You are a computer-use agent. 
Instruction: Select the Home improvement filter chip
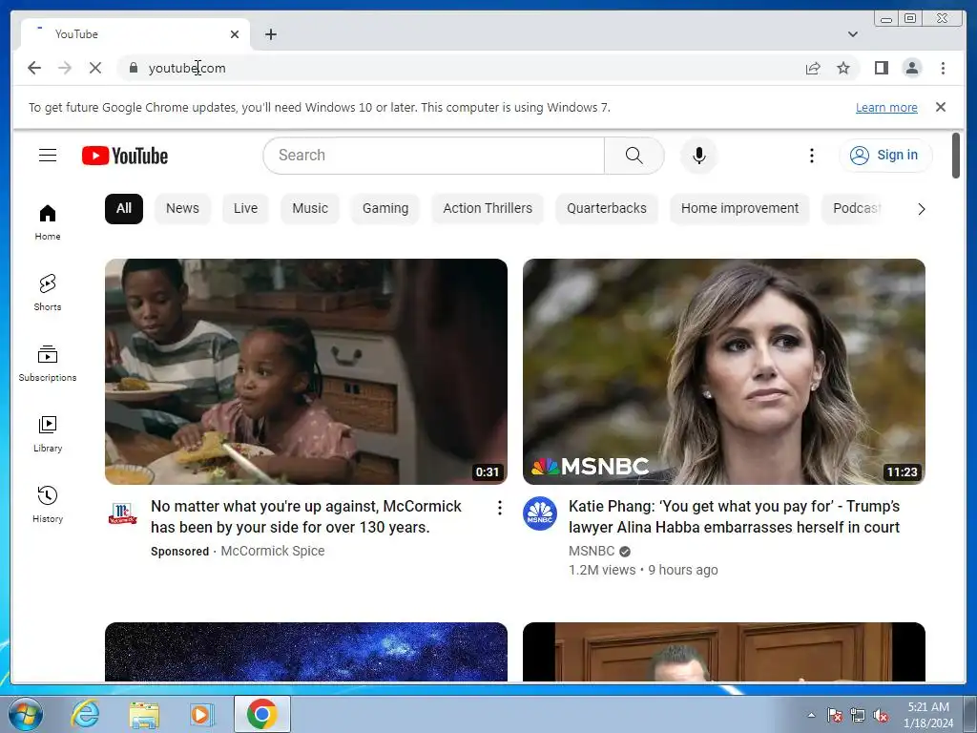point(739,209)
